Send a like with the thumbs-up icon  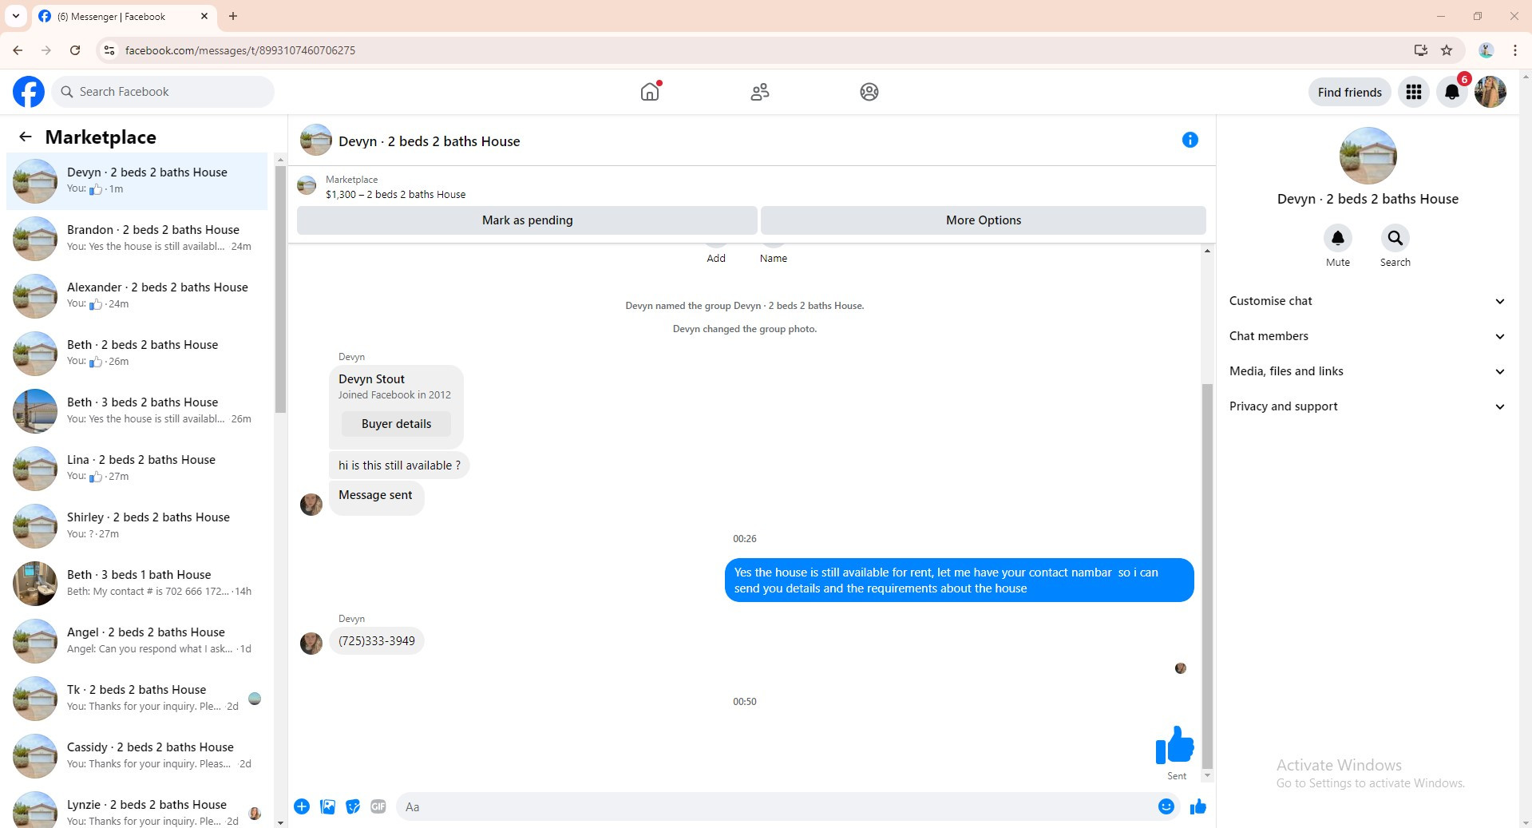tap(1198, 806)
